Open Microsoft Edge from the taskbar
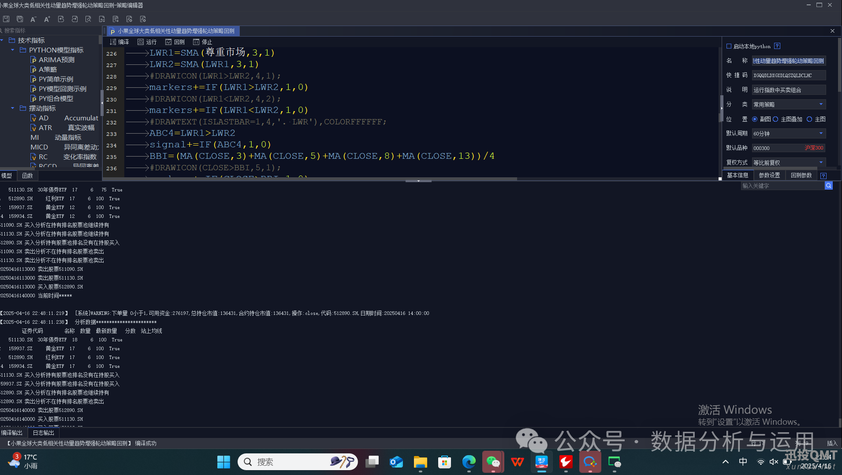 click(x=469, y=462)
